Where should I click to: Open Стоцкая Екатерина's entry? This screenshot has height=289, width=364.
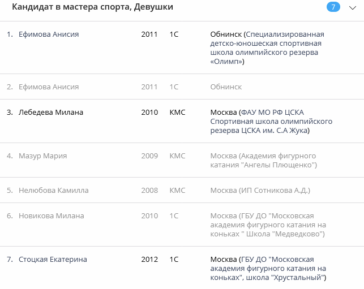coord(53,260)
